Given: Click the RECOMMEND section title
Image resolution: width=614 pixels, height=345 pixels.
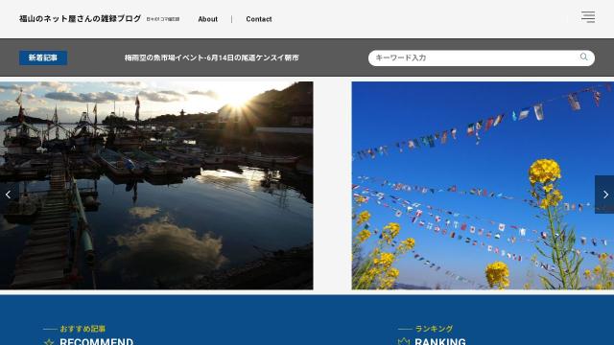Looking at the screenshot, I should 96,341.
